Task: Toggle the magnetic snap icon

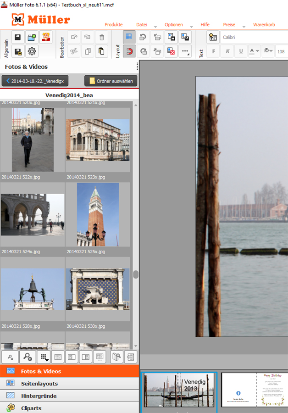Action: [129, 51]
